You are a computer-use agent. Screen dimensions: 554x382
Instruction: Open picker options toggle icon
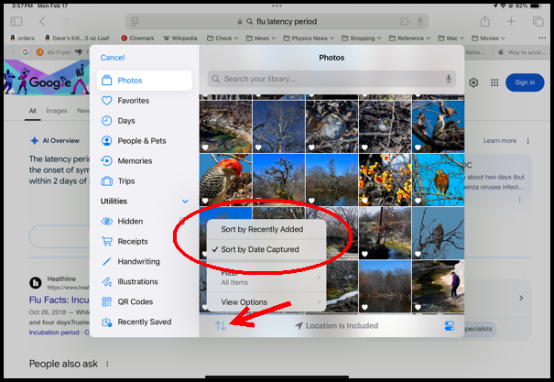tap(450, 326)
